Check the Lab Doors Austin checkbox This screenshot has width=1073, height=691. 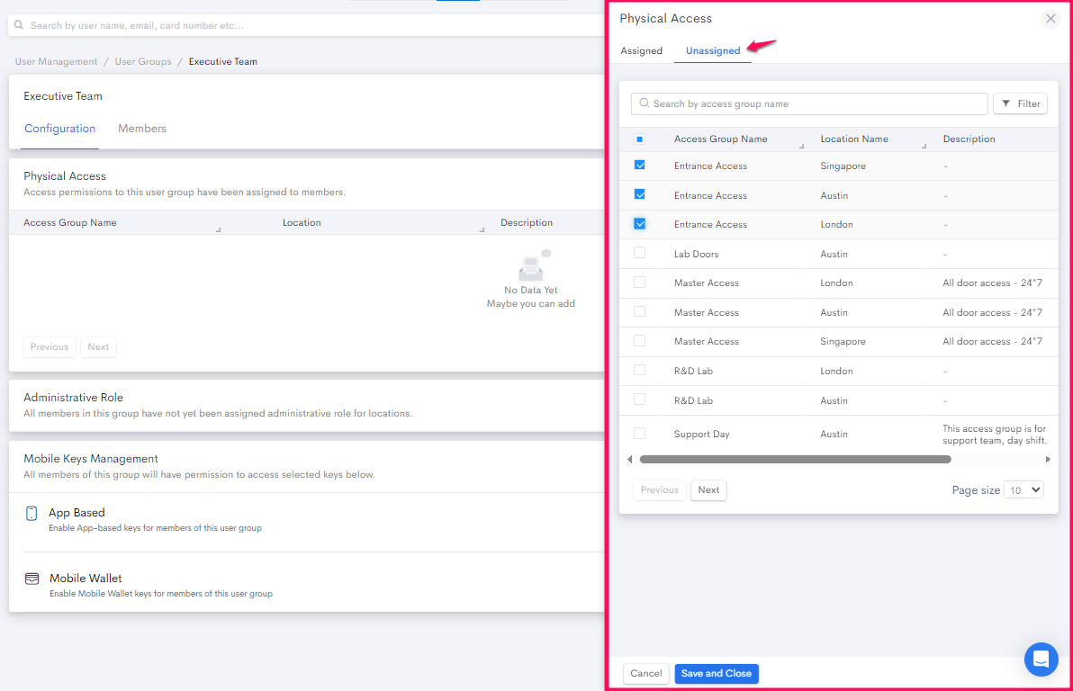(x=639, y=253)
